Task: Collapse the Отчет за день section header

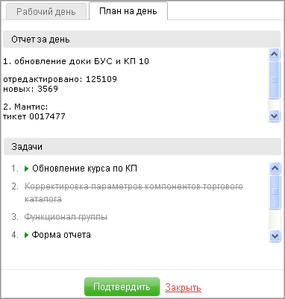Action: (x=142, y=40)
